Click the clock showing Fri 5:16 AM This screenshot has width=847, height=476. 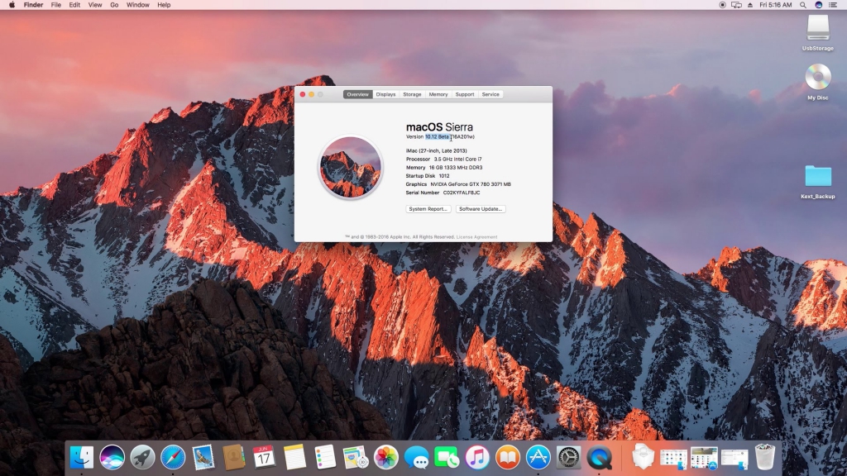pos(776,5)
